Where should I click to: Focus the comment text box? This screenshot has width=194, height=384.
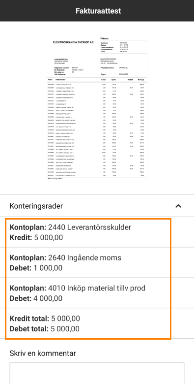(x=97, y=373)
